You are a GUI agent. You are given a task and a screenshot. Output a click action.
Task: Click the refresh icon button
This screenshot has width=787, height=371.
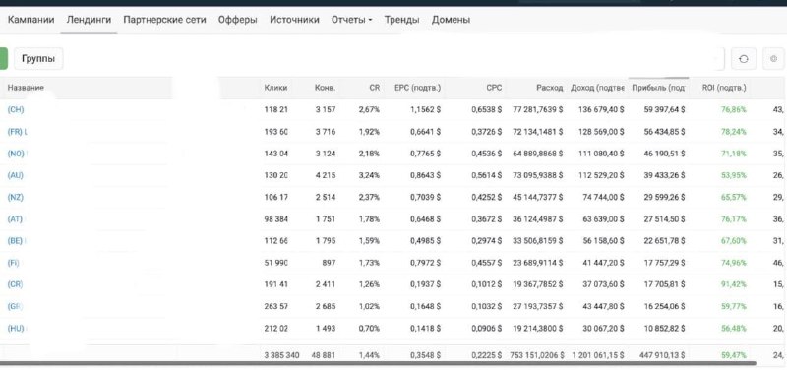tap(744, 59)
